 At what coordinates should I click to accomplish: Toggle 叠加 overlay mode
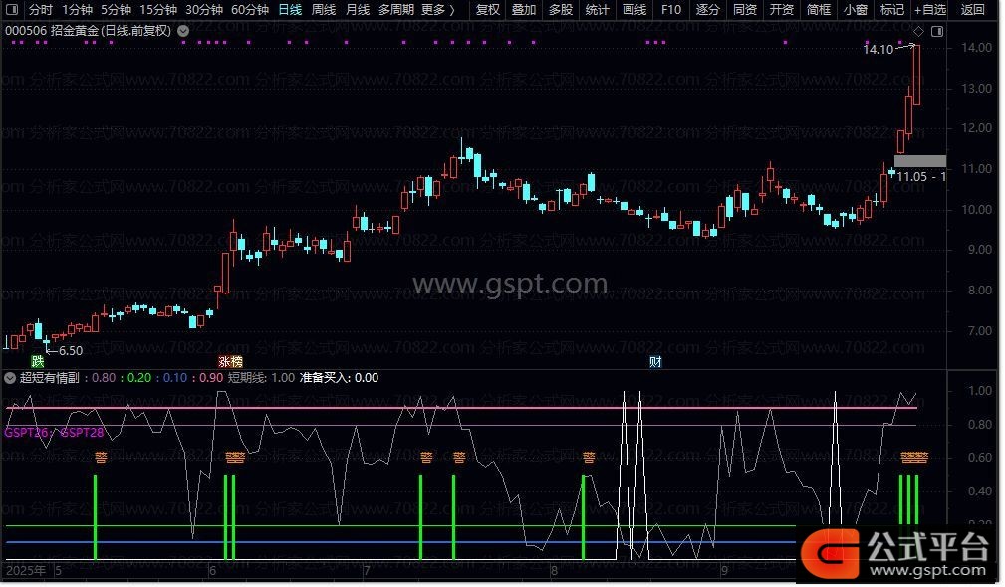523,10
